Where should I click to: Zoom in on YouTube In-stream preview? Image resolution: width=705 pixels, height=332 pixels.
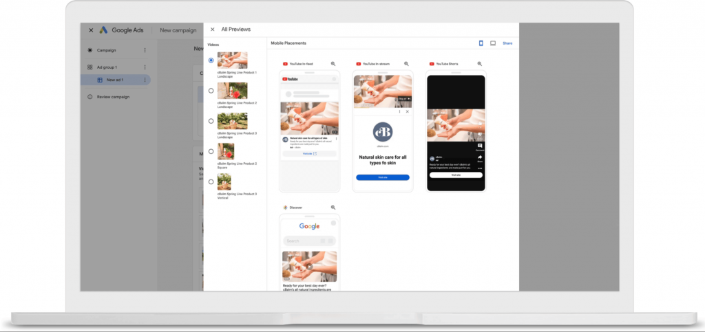tap(406, 64)
